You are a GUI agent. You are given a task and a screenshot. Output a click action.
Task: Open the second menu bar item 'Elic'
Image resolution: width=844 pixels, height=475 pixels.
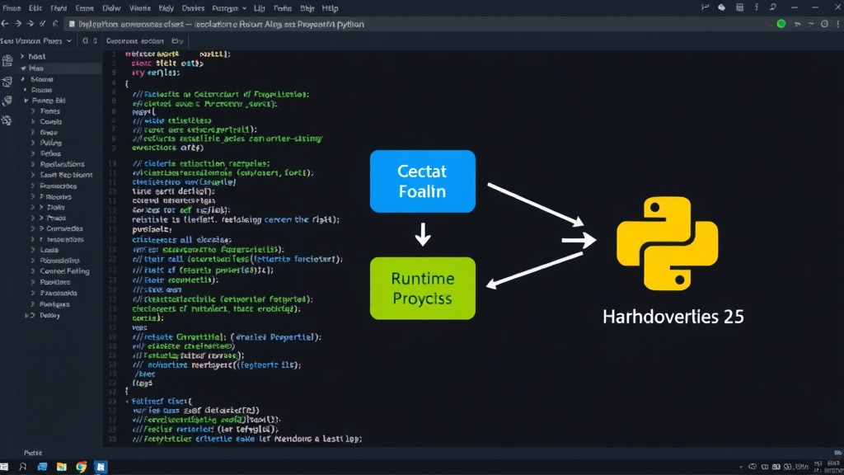(x=35, y=8)
